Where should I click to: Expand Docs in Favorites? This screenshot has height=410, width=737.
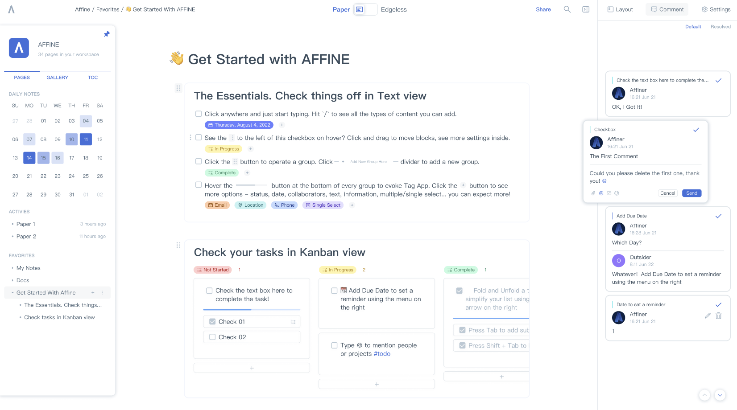point(12,281)
